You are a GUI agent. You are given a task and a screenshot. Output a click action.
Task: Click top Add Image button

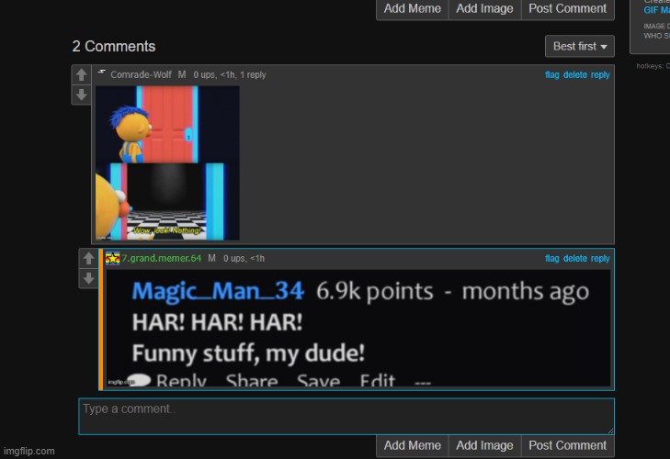pos(484,9)
